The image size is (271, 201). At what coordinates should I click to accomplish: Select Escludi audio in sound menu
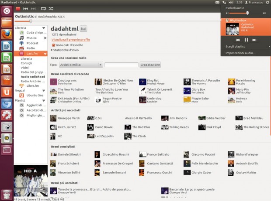click(x=235, y=8)
